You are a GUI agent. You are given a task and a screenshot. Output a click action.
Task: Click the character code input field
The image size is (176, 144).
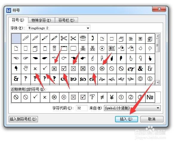[x=82, y=108]
